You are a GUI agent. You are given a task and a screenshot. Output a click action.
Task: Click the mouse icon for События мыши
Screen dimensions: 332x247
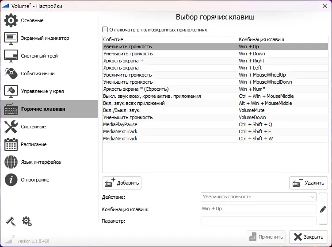(11, 73)
